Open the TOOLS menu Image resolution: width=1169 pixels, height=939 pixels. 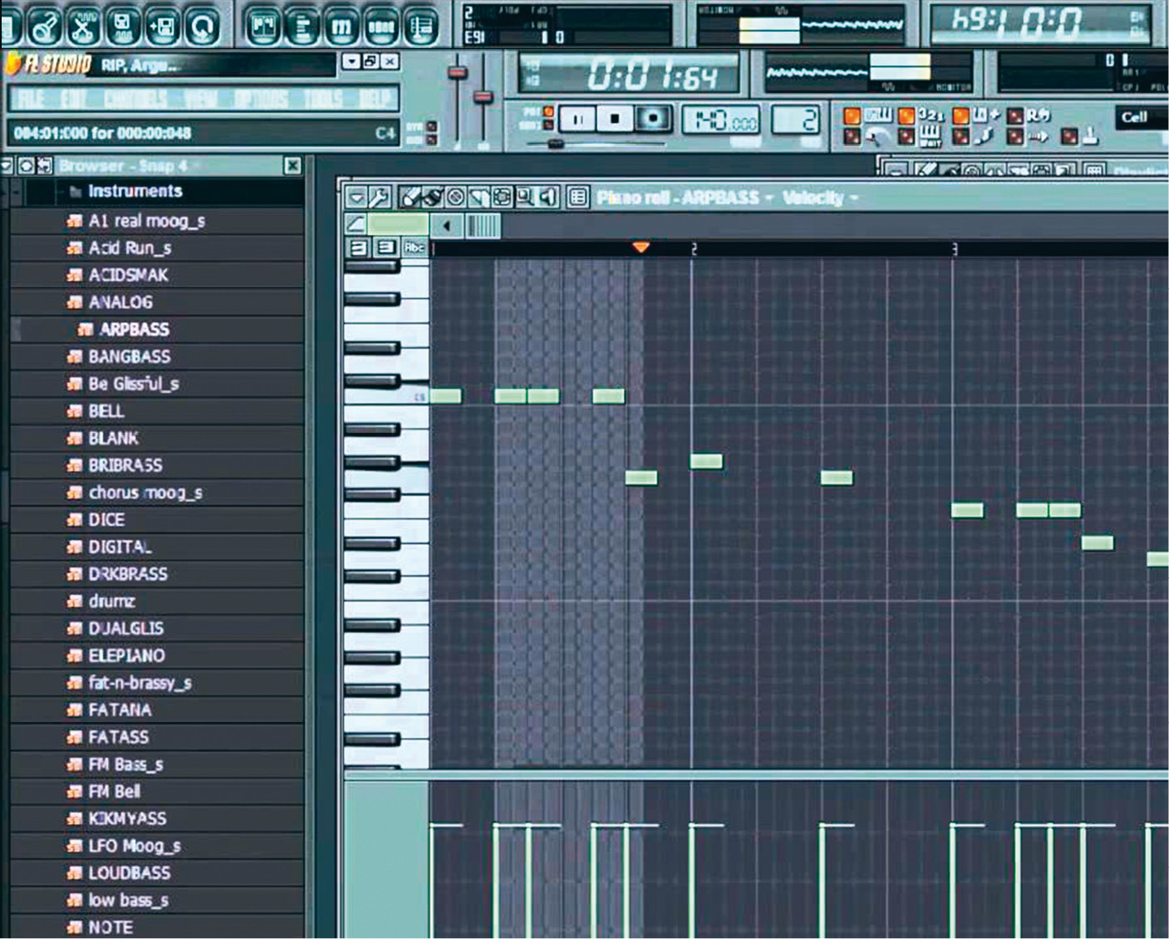(x=323, y=100)
